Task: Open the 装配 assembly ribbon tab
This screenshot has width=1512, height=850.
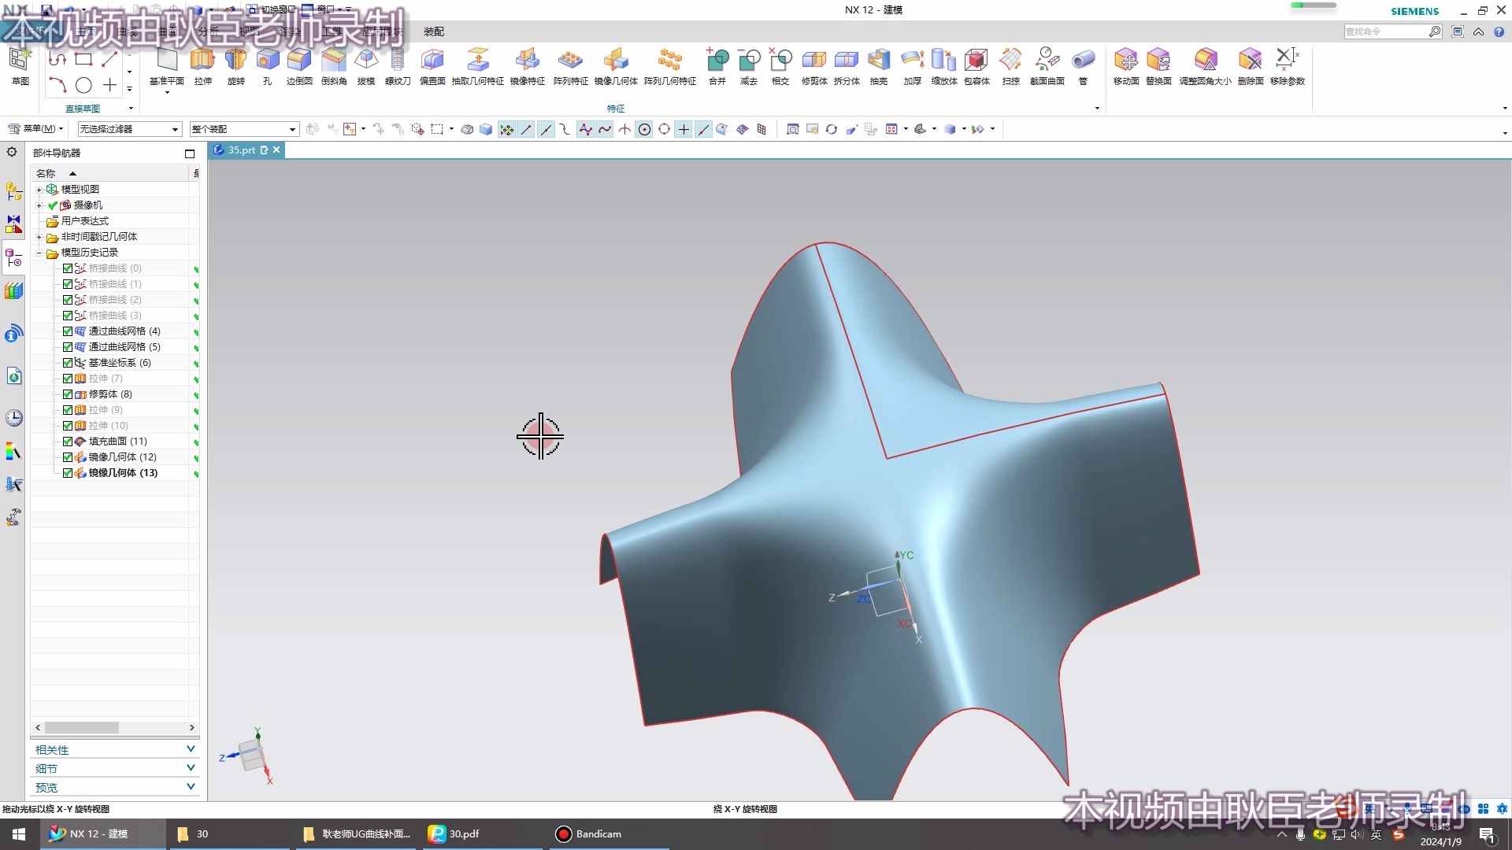Action: click(434, 31)
